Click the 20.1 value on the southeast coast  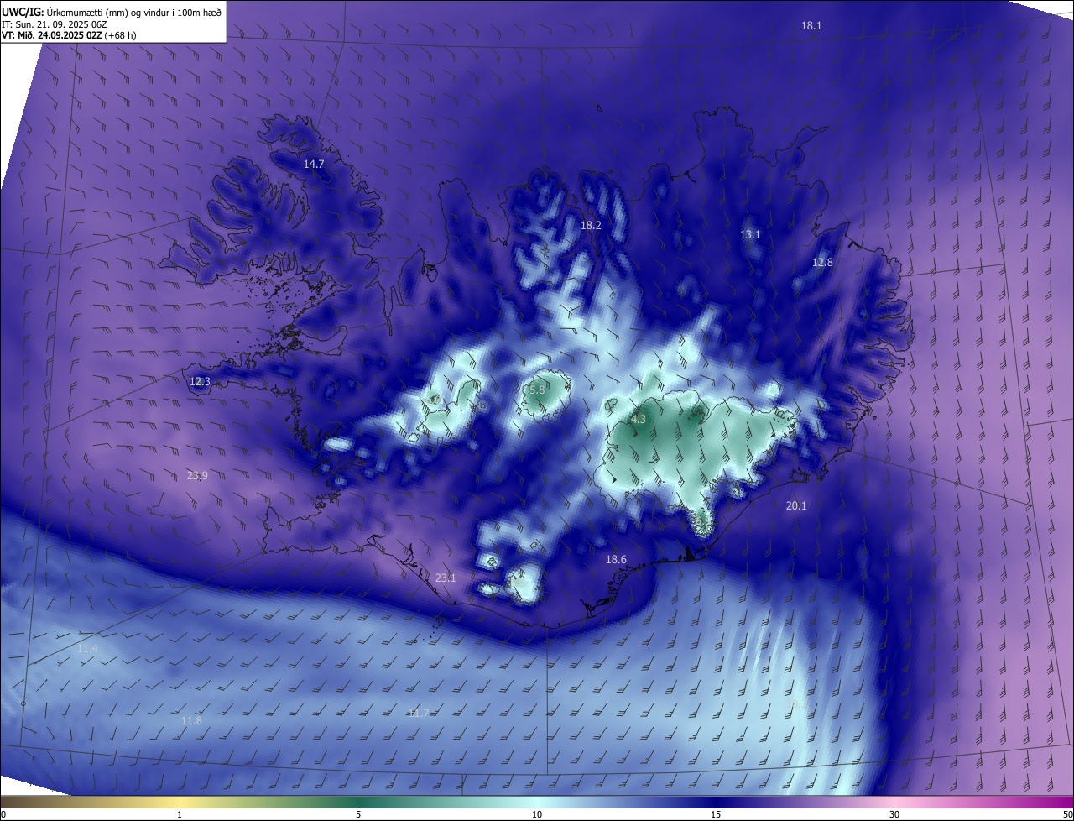point(796,506)
